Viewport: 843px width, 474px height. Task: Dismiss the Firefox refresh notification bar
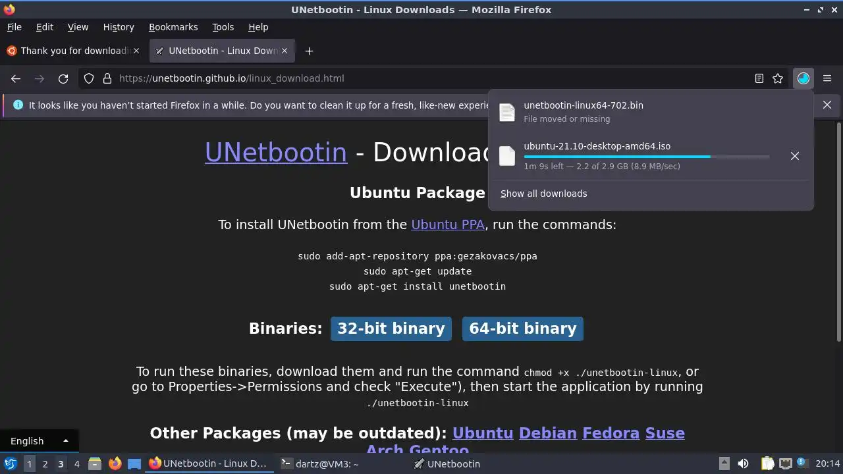pyautogui.click(x=827, y=105)
